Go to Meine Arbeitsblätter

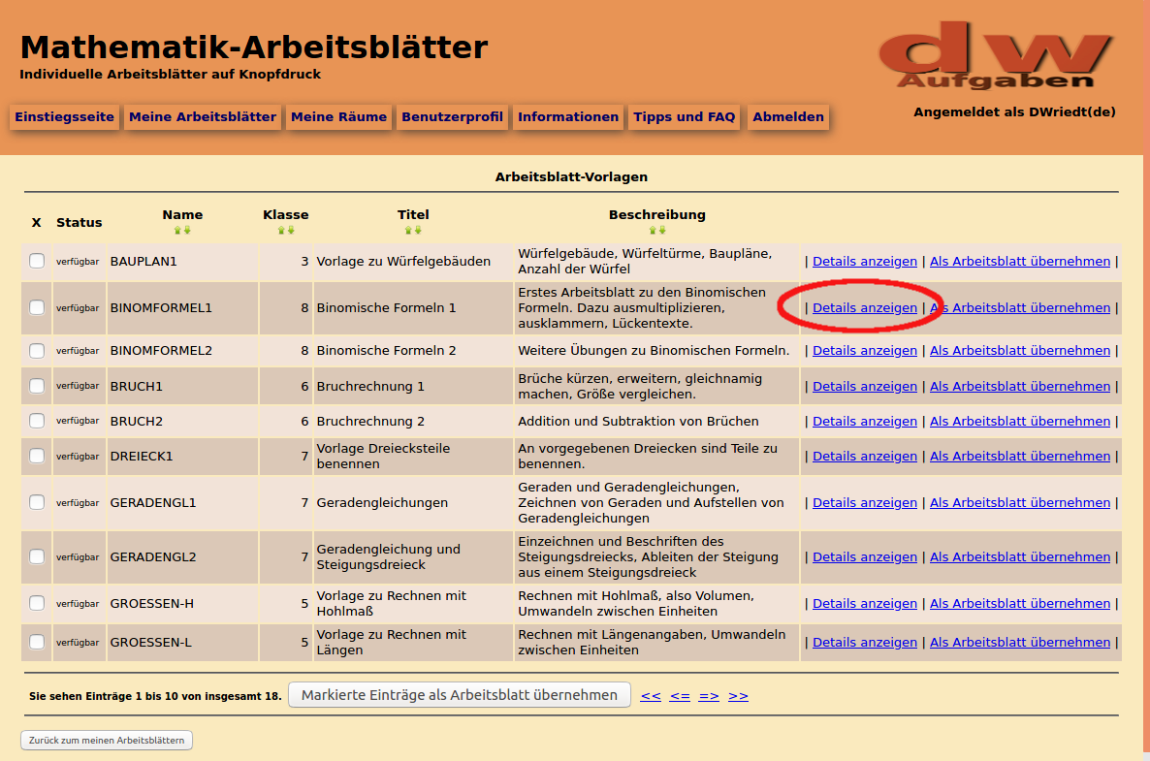[203, 116]
